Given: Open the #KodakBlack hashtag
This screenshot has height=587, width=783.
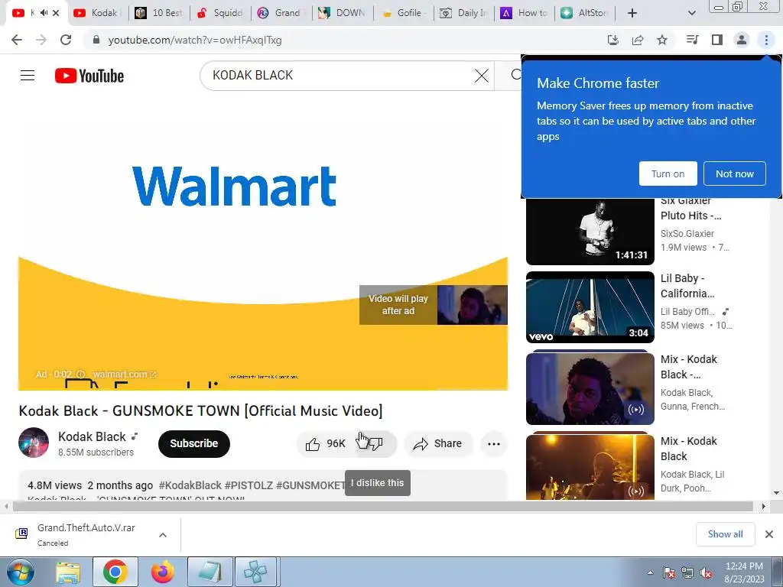Looking at the screenshot, I should pyautogui.click(x=190, y=485).
